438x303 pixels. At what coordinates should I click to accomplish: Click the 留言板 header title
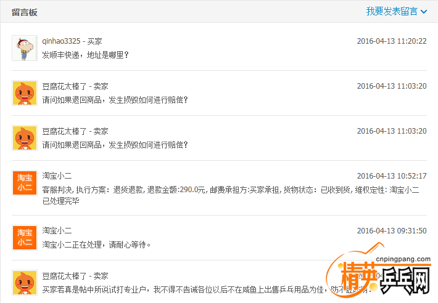(x=24, y=12)
